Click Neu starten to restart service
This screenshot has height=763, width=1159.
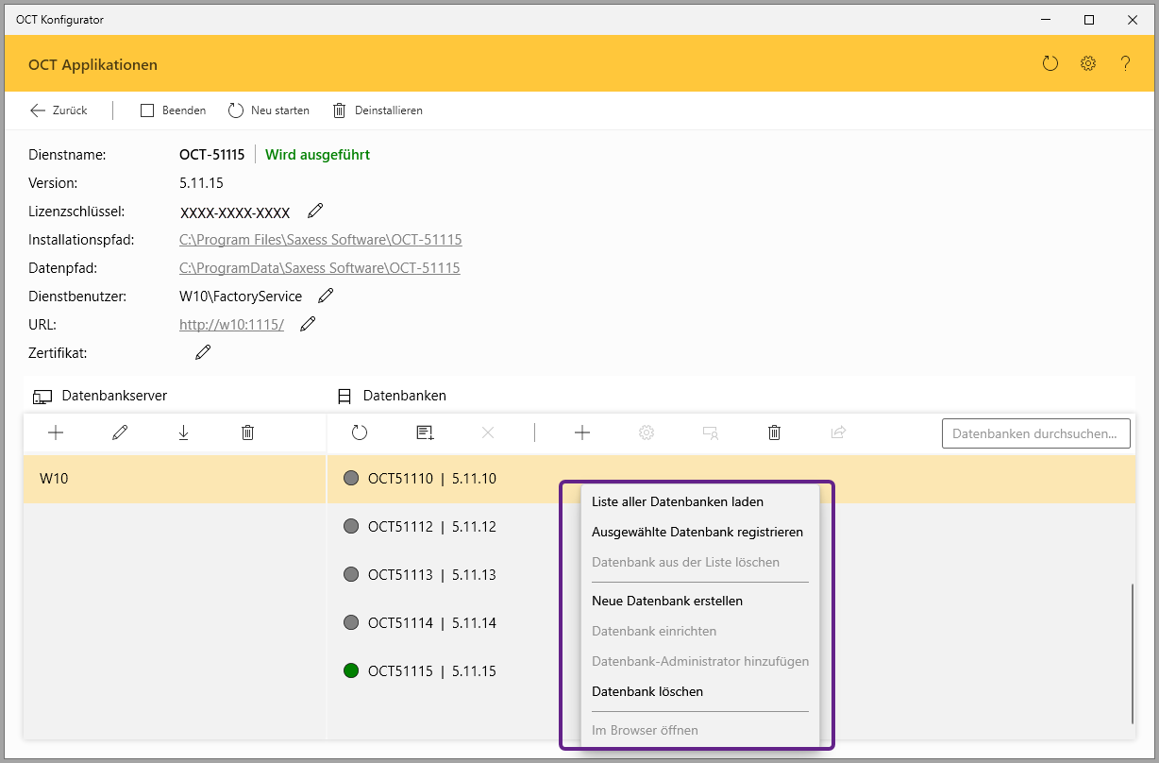(x=269, y=110)
